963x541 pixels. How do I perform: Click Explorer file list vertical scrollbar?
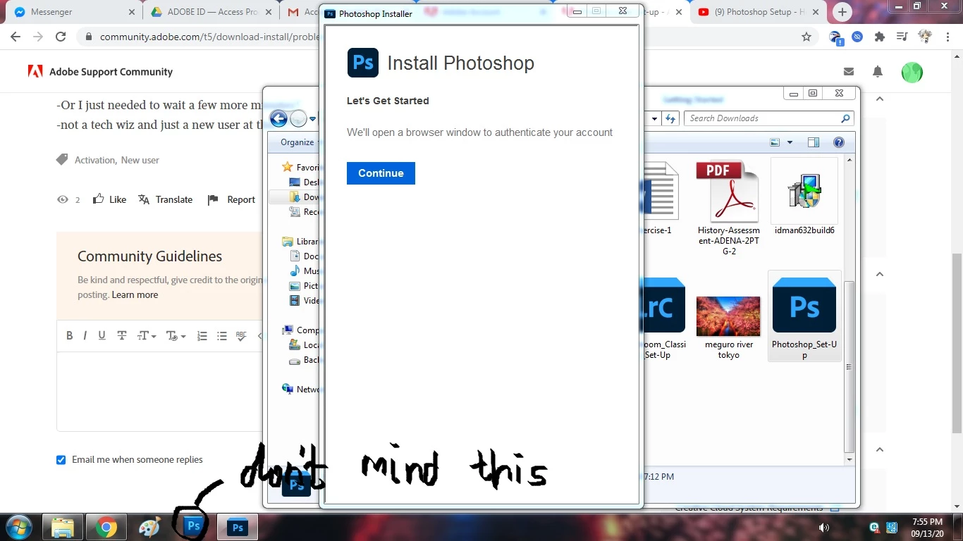[849, 366]
